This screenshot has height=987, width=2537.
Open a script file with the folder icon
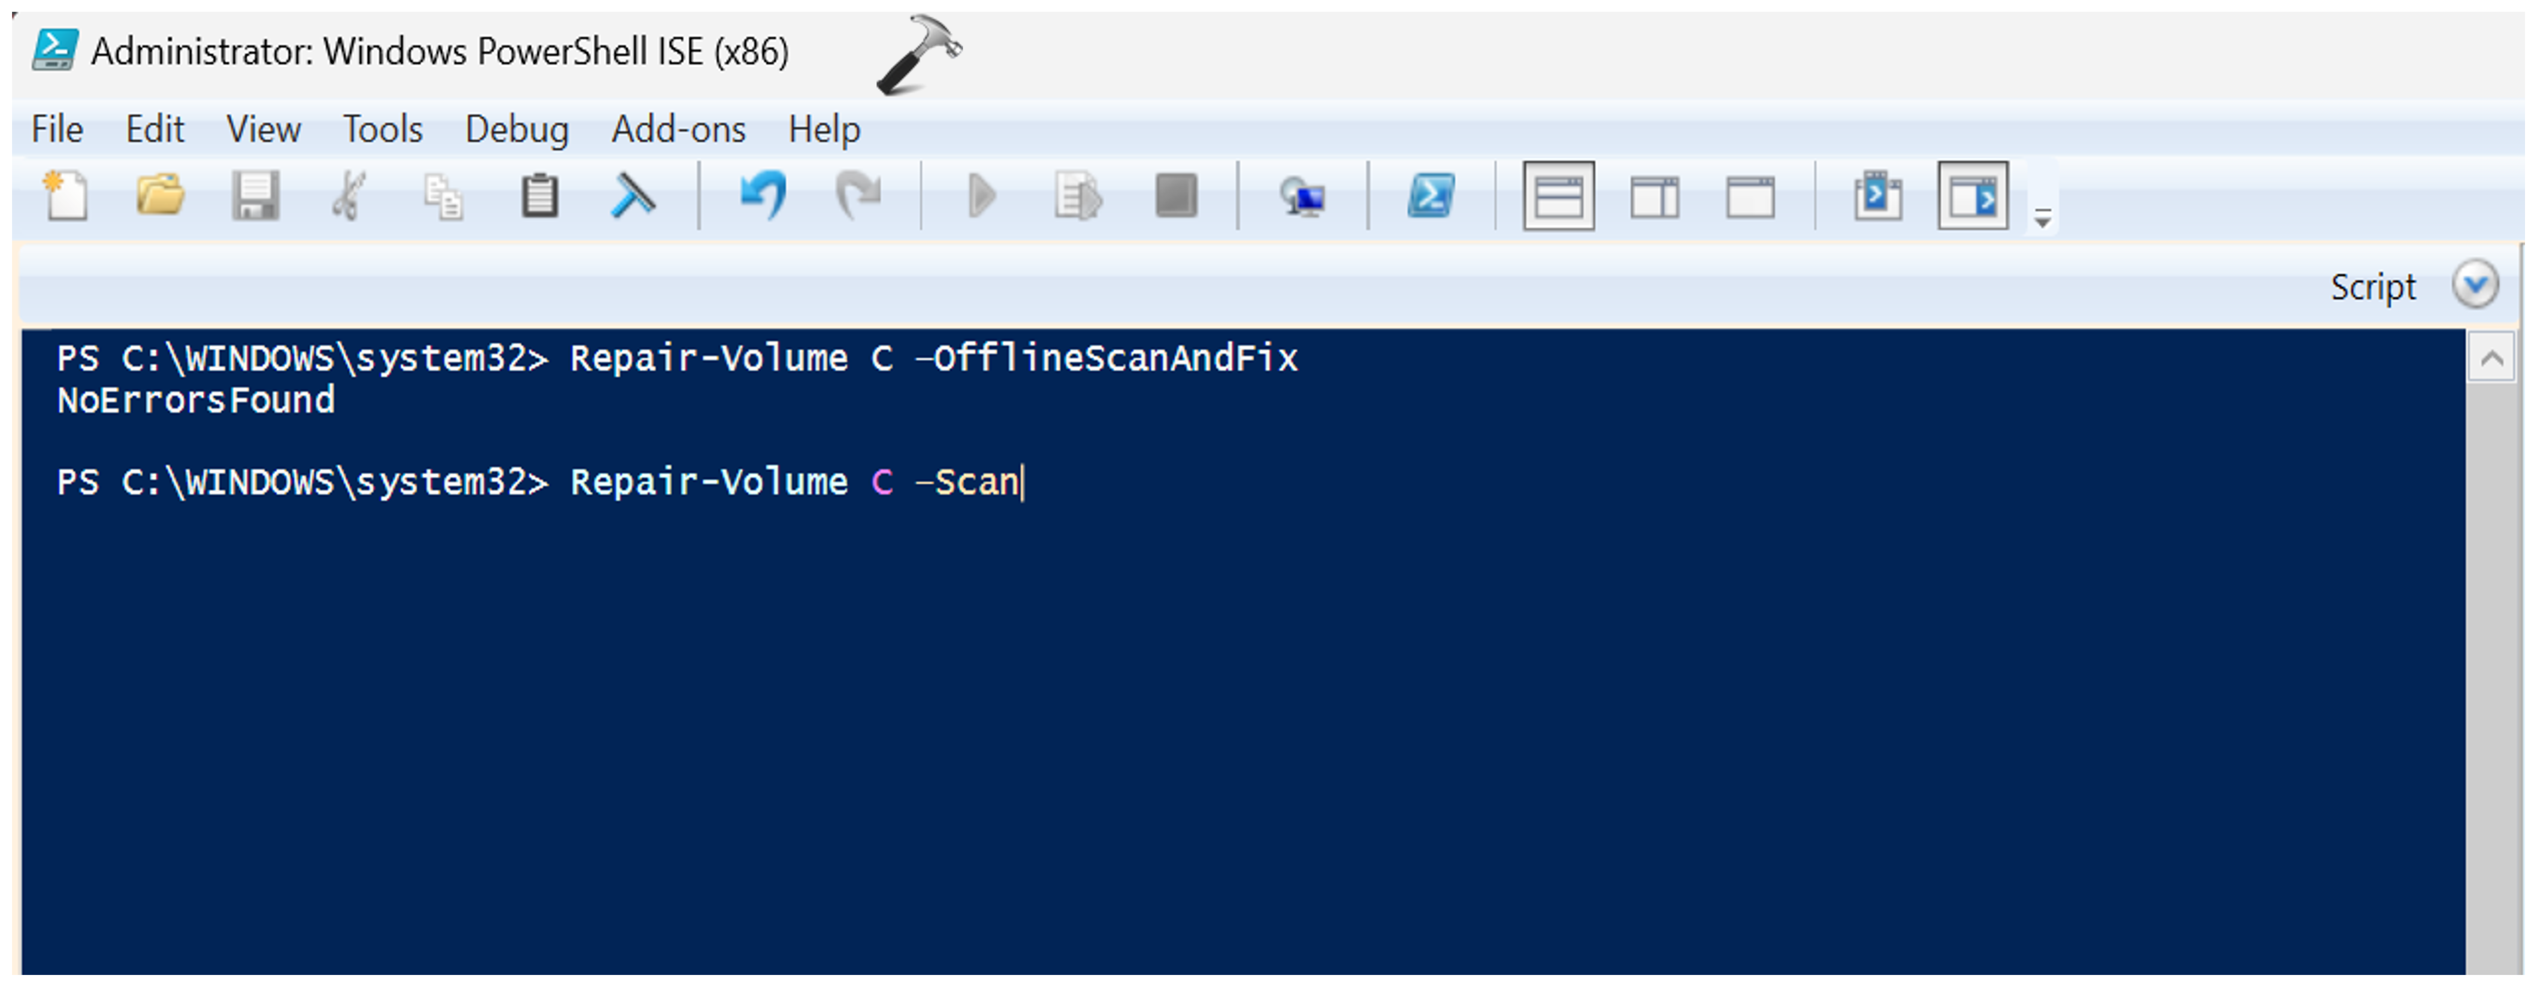(159, 196)
